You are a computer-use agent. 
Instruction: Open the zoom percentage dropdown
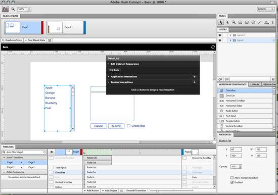tap(29, 9)
